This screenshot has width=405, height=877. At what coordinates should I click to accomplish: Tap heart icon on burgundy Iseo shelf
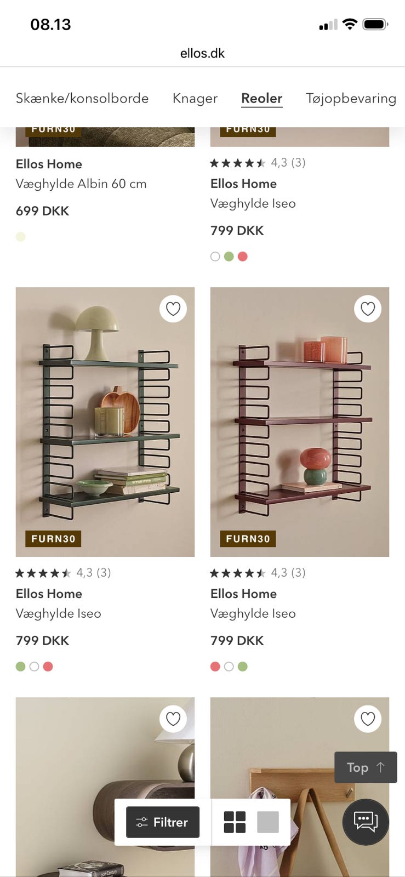368,309
